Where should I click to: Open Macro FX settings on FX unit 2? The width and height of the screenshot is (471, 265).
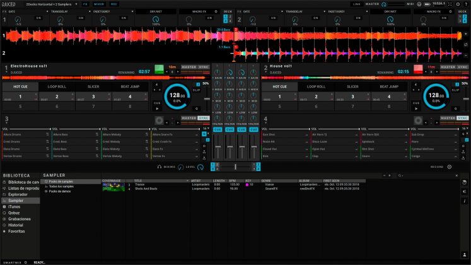(x=450, y=11)
